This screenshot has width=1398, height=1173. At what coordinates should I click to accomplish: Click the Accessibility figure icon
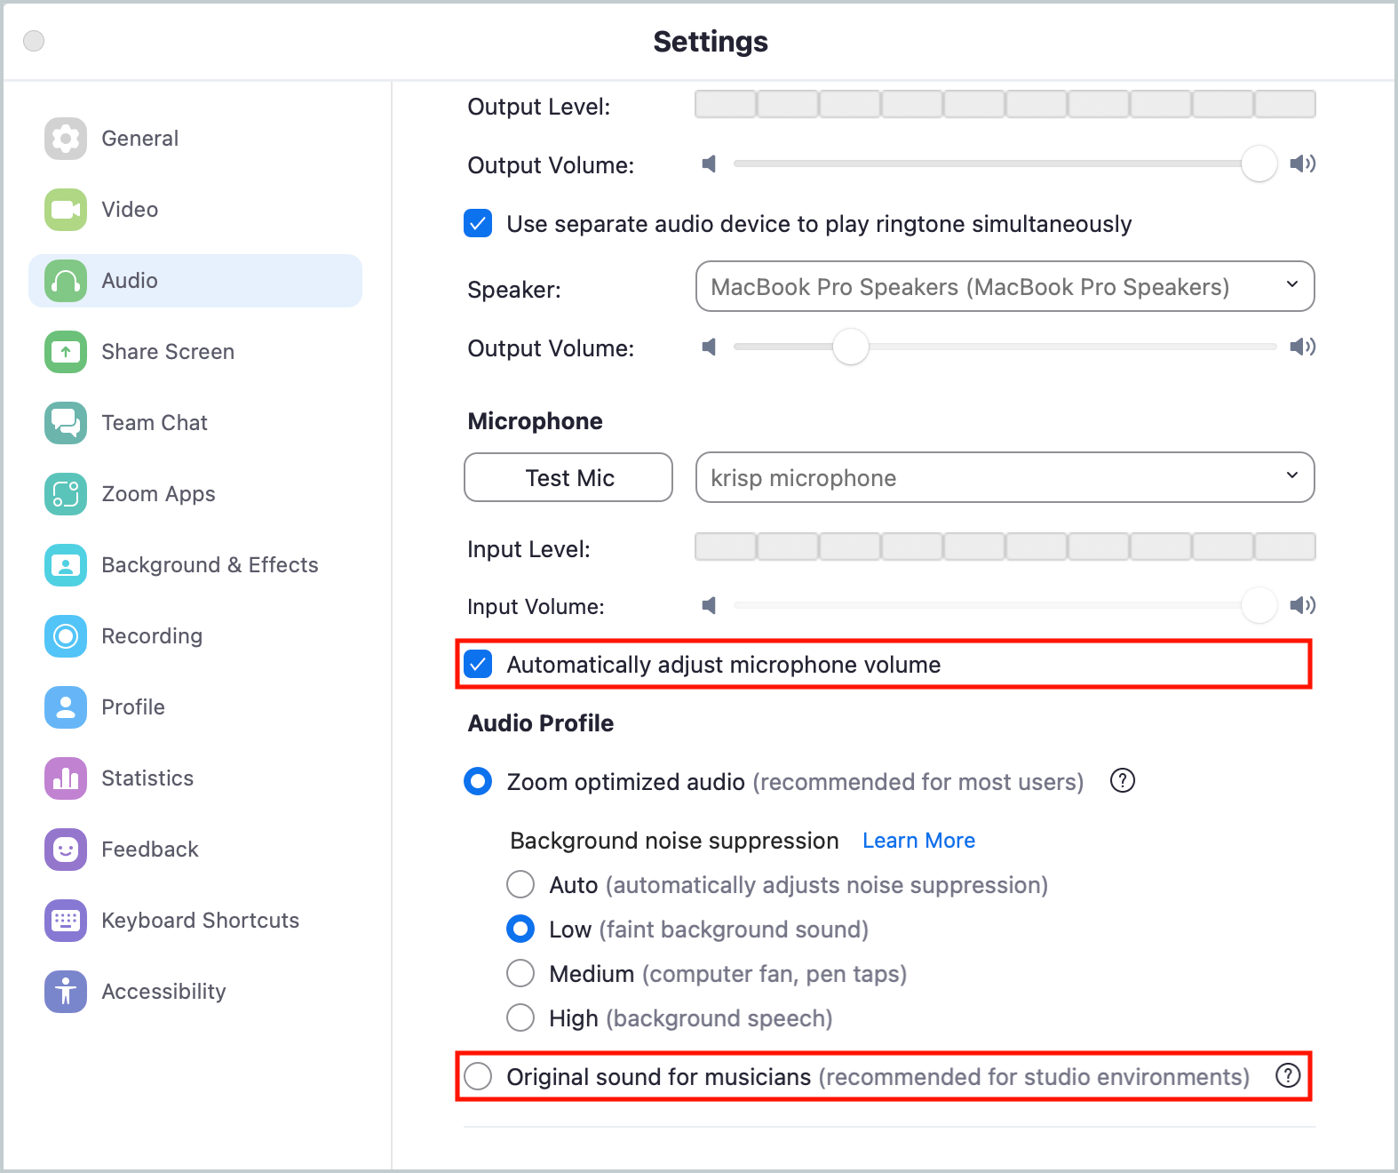coord(66,992)
